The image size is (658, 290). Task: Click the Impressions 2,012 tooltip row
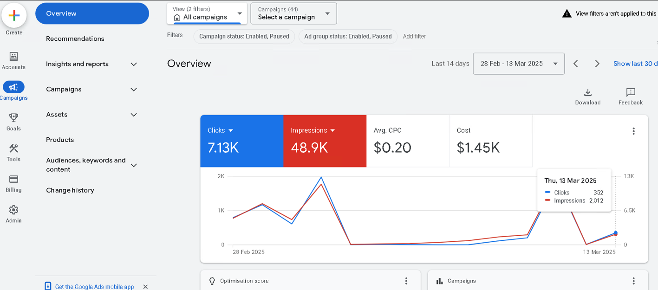(x=574, y=200)
